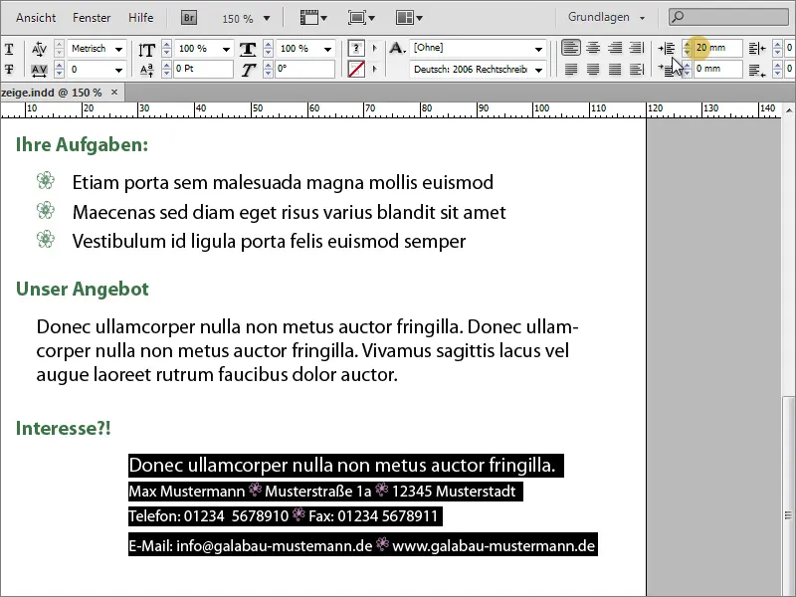Click line Vestibulum id ligula porta felis

(269, 241)
